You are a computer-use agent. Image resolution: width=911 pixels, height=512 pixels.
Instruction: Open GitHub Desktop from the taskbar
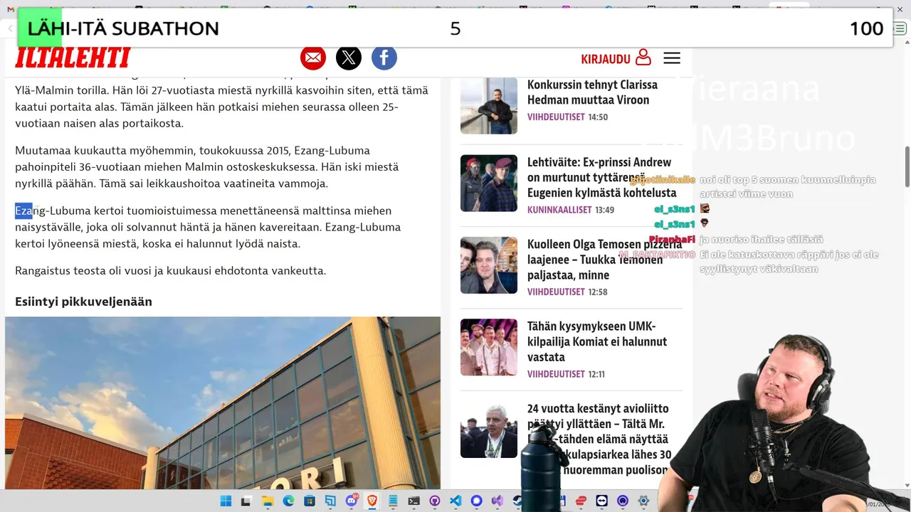coord(434,501)
